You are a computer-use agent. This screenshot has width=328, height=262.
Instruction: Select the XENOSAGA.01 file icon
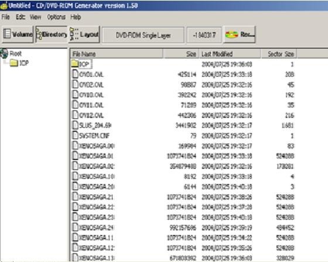coord(75,156)
